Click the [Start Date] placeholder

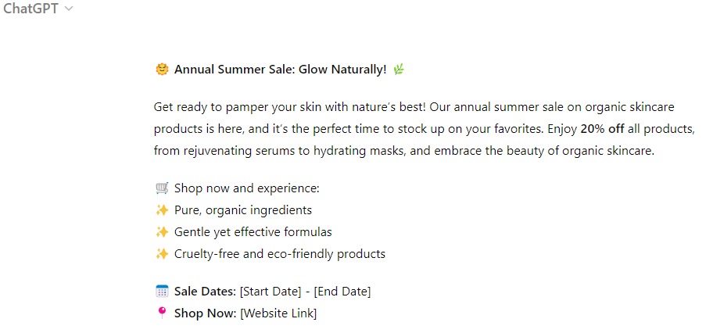(271, 291)
